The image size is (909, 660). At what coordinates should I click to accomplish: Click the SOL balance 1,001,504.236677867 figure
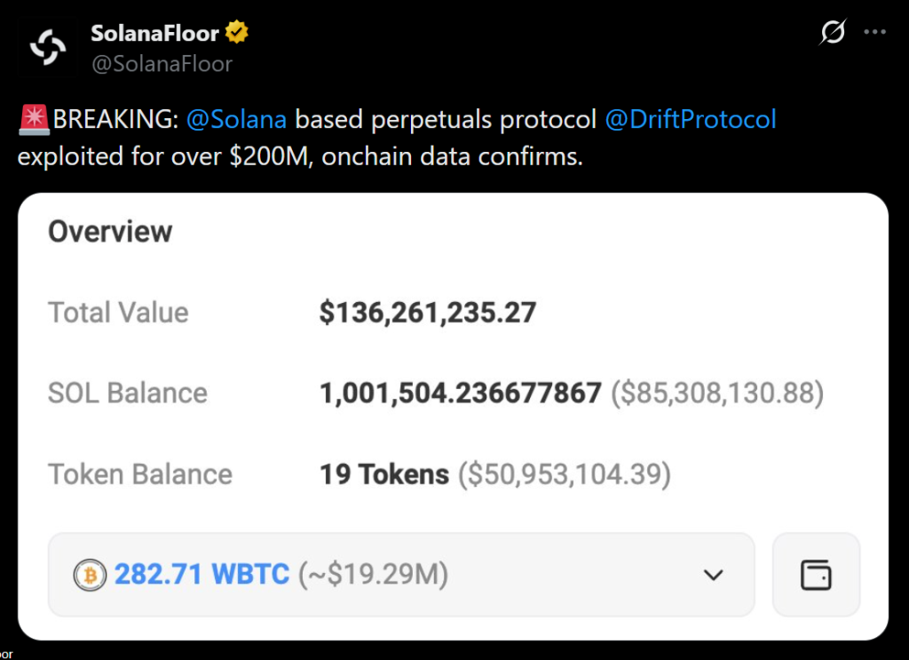(460, 394)
